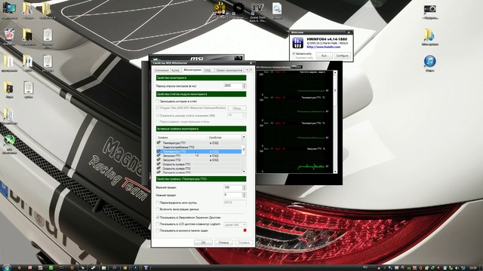
Task: Click the Справка help button
Action: point(244,242)
